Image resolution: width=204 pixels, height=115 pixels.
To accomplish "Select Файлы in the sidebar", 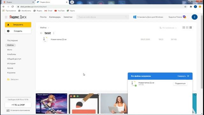I will (x=11, y=45).
